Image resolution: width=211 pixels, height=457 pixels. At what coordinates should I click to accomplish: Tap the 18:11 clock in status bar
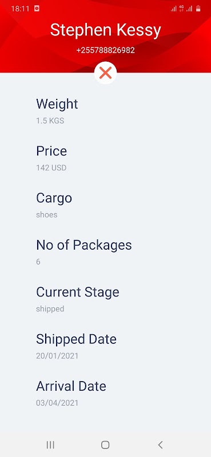point(20,9)
